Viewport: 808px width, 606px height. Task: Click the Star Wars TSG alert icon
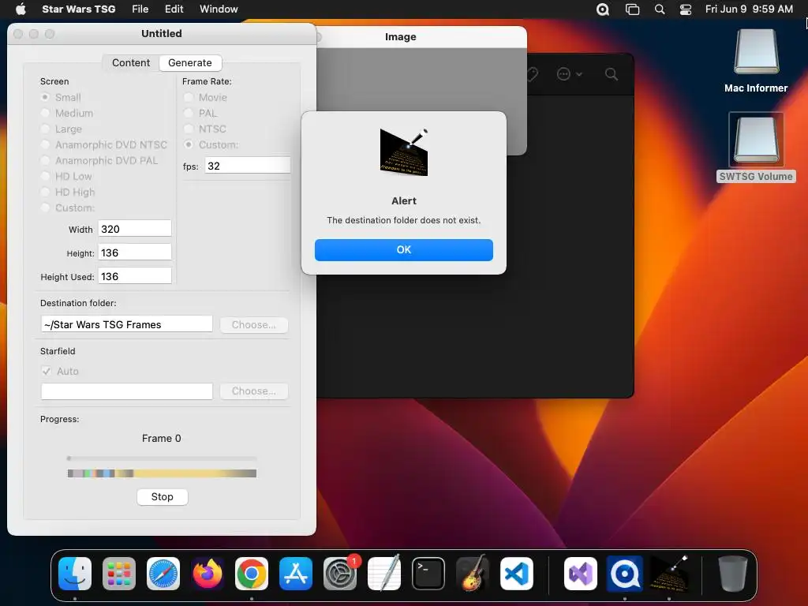coord(404,152)
